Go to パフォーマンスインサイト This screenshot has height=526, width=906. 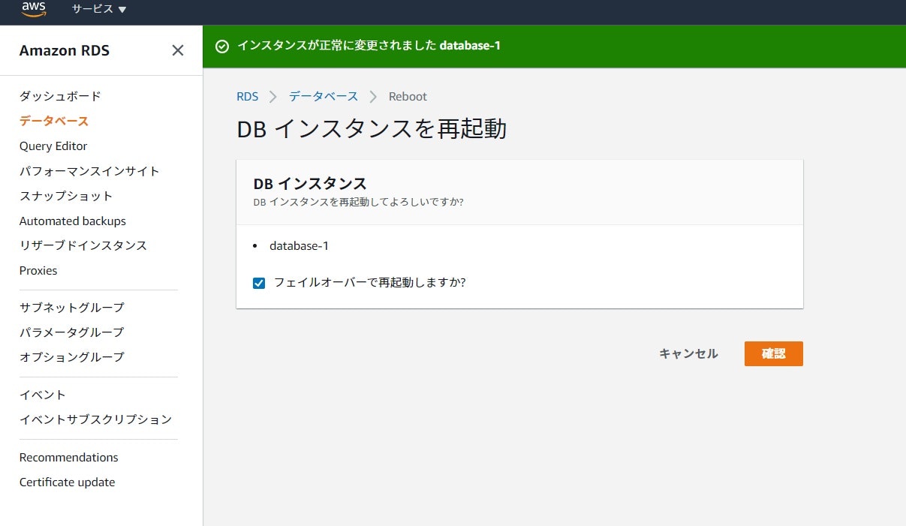click(89, 171)
